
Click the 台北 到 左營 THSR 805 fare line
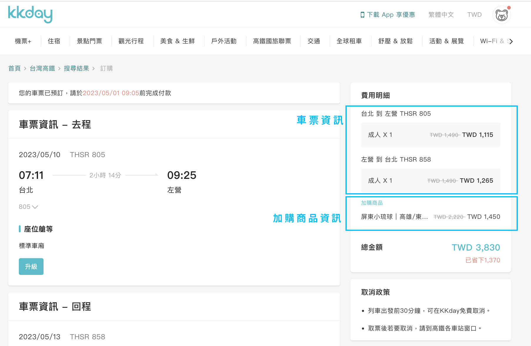pyautogui.click(x=396, y=114)
